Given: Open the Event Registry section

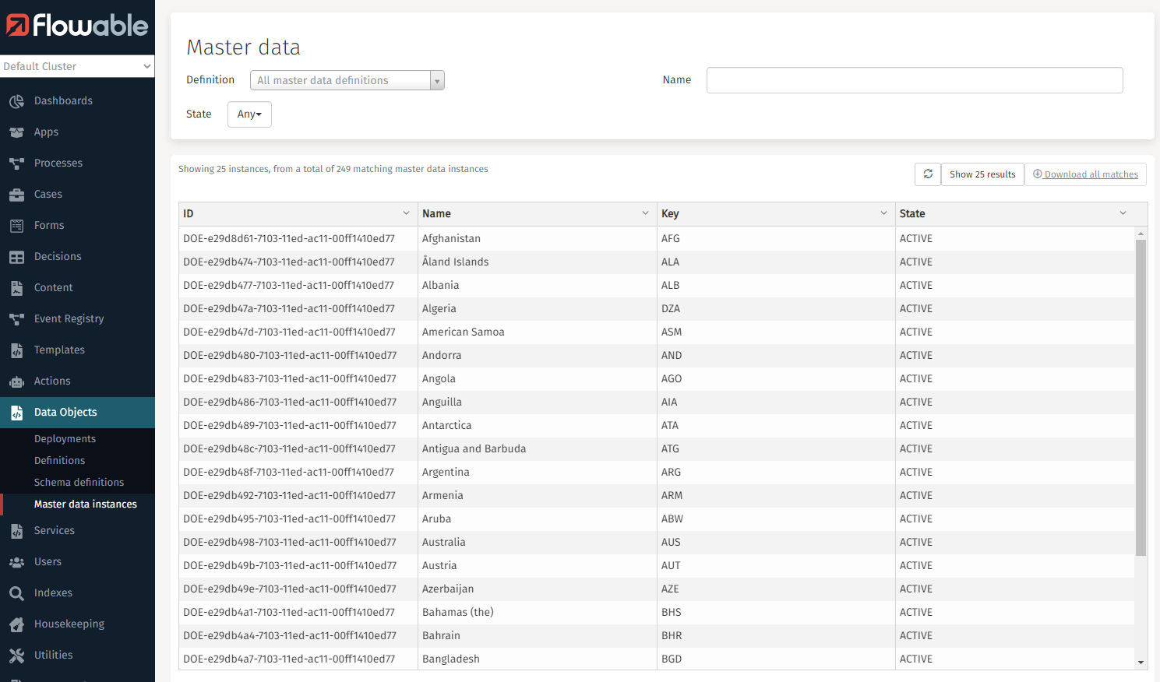Looking at the screenshot, I should [69, 318].
